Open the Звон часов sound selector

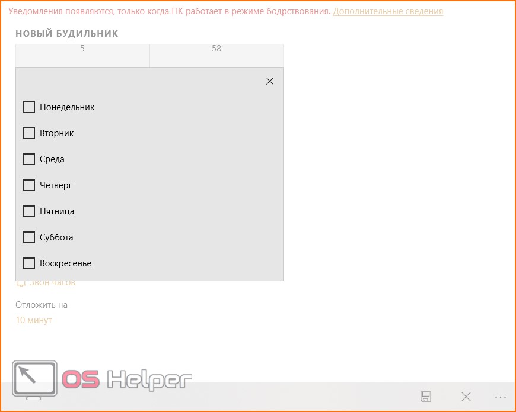coord(46,283)
